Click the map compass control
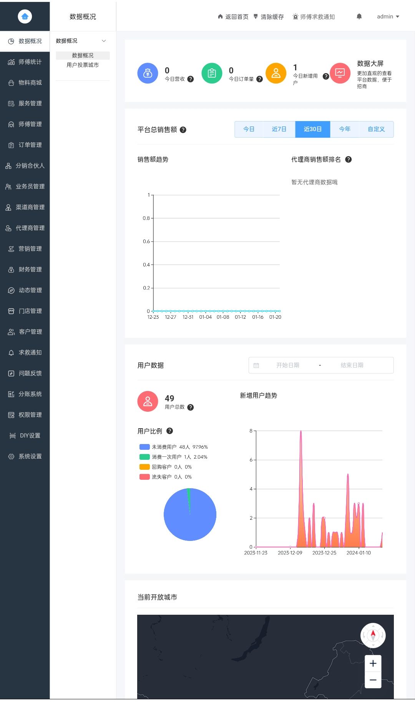 point(373,635)
